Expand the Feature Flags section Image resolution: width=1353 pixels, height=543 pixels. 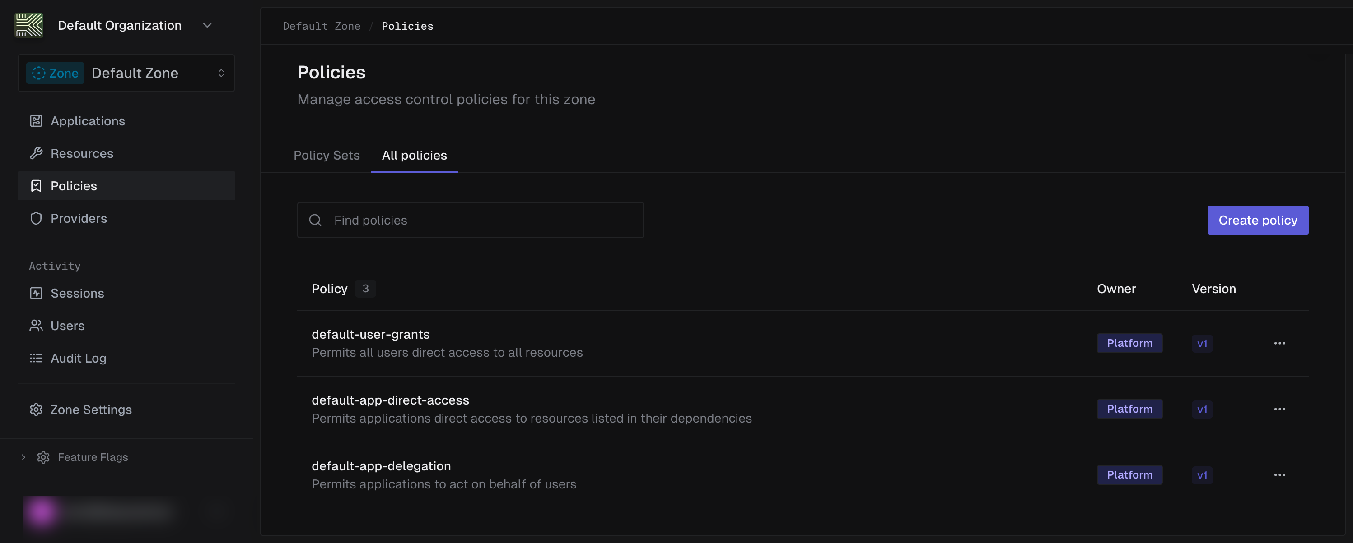coord(23,457)
